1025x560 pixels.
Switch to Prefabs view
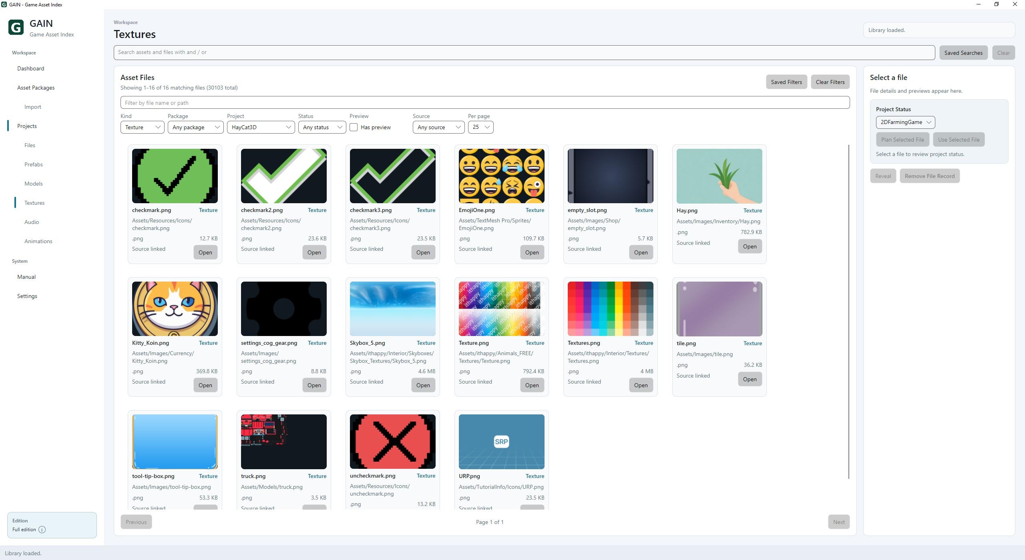click(x=34, y=164)
